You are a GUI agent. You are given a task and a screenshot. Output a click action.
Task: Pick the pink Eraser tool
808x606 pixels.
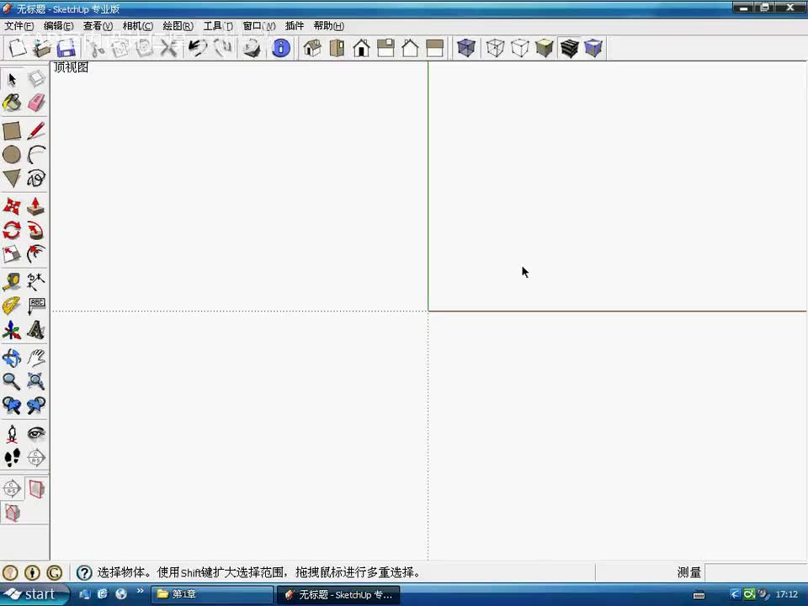36,103
